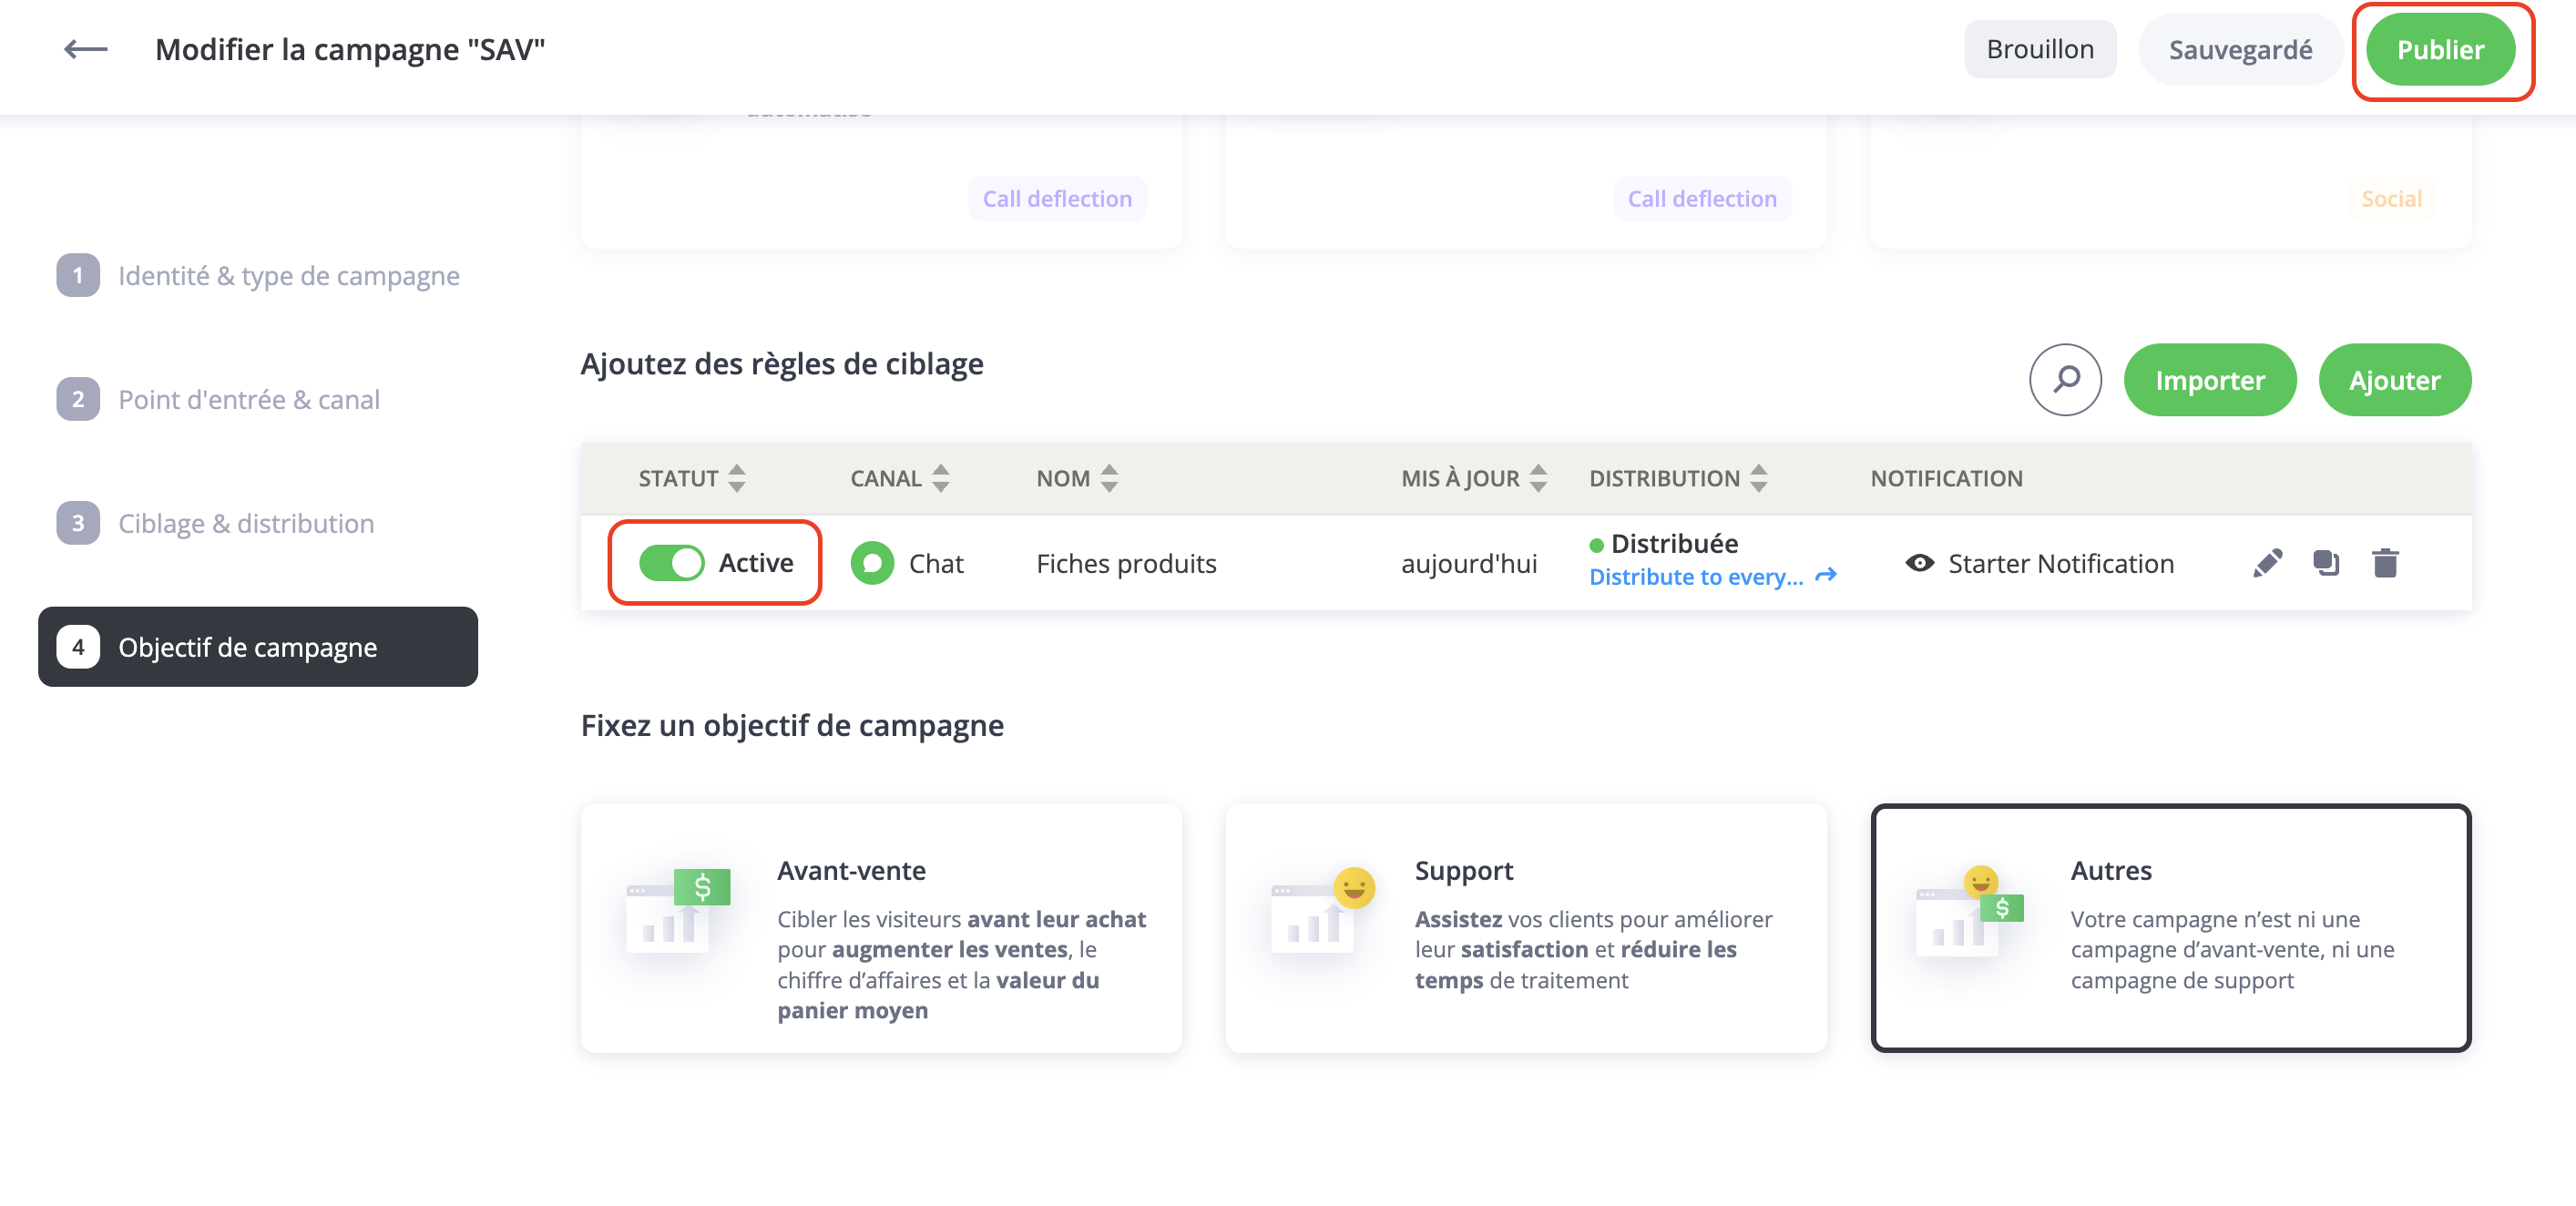Sort the table by STATUT column
Image resolution: width=2576 pixels, height=1206 pixels.
point(737,478)
